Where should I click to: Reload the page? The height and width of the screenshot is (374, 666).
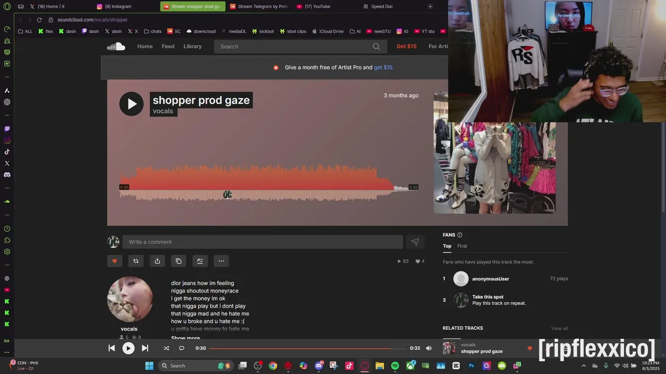[39, 20]
